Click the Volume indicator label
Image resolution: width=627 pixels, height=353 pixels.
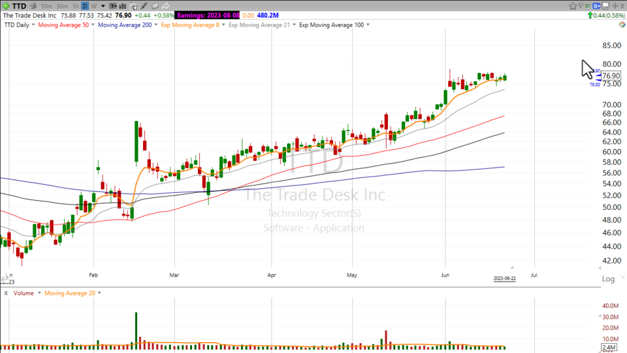tap(24, 294)
